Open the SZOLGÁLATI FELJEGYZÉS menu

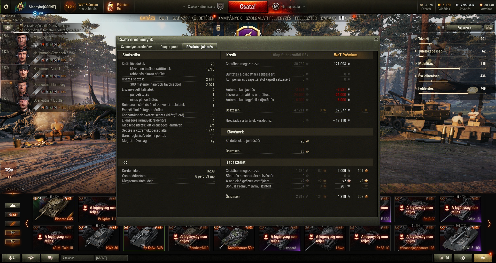(x=268, y=18)
